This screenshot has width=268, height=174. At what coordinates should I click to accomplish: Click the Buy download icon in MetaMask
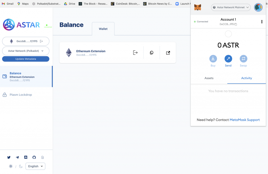tap(213, 59)
